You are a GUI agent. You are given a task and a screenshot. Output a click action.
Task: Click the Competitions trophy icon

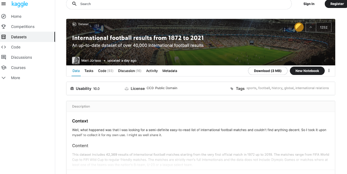click(x=4, y=27)
